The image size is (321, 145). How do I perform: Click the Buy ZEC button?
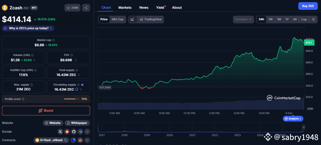pyautogui.click(x=308, y=6)
